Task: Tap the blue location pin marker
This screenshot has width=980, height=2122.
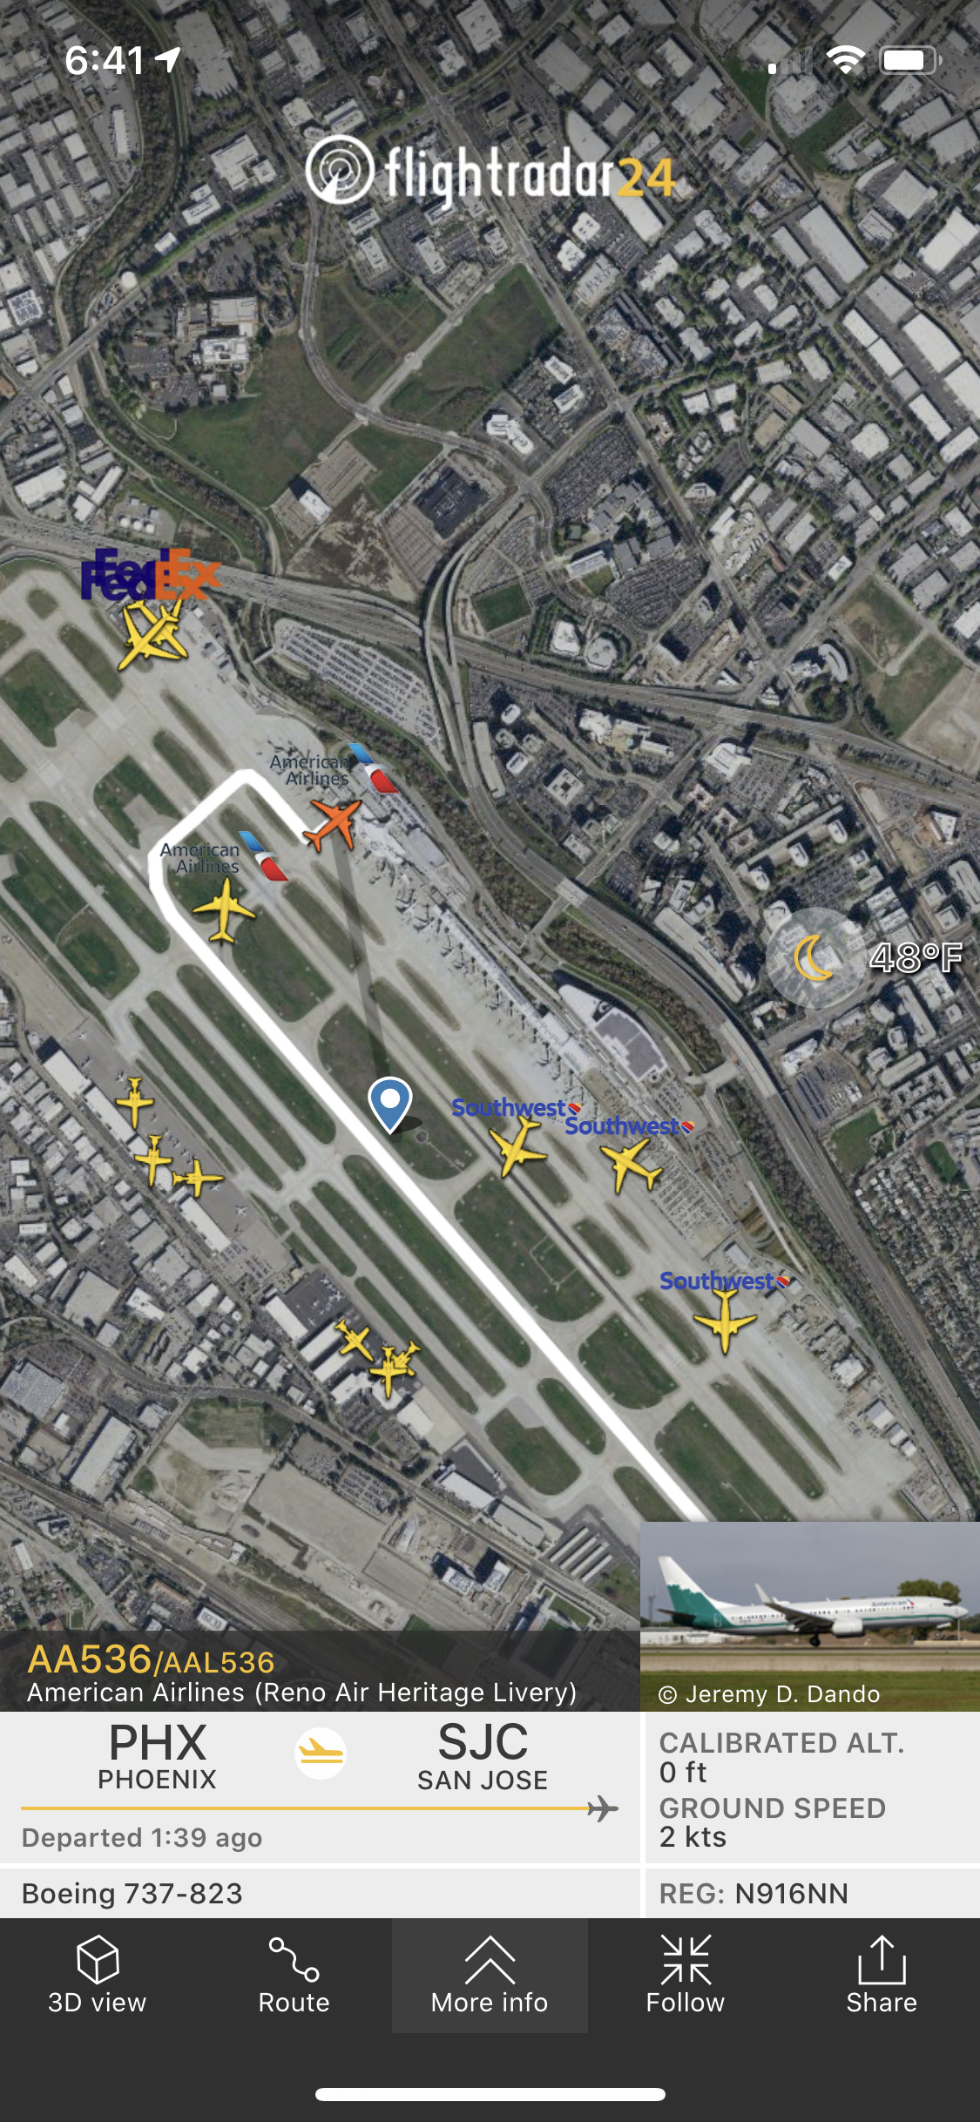Action: 389,1103
